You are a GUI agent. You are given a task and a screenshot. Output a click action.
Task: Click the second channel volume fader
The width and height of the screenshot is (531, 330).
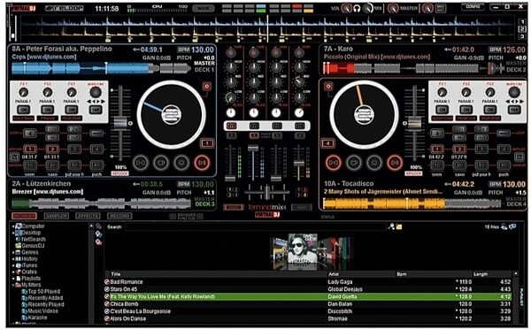[x=253, y=149]
